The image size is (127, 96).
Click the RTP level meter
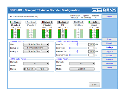pyautogui.click(x=63, y=34)
